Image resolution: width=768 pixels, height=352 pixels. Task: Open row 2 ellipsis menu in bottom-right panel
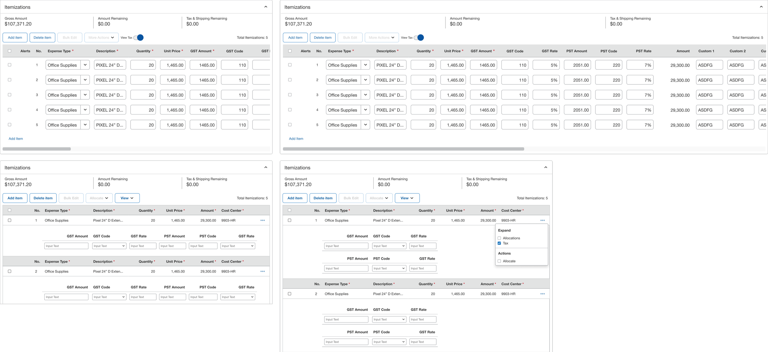pos(543,294)
